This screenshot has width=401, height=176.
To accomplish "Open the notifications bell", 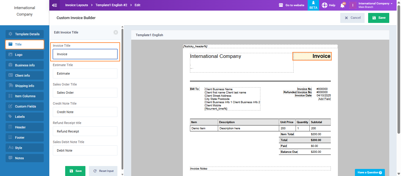I will point(342,5).
